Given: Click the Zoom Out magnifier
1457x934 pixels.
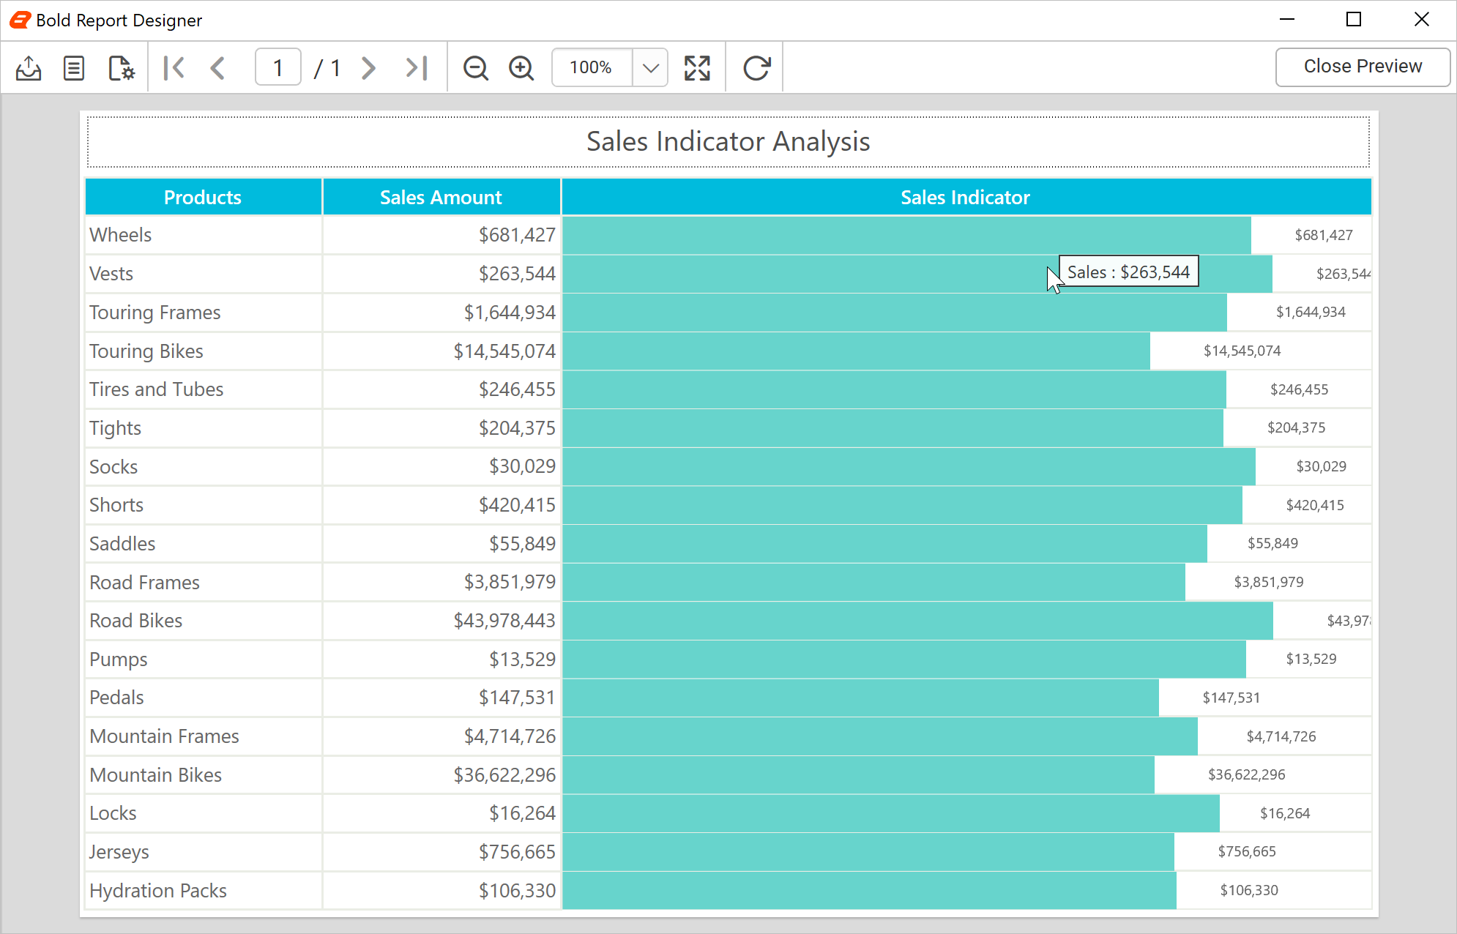Looking at the screenshot, I should coord(476,68).
